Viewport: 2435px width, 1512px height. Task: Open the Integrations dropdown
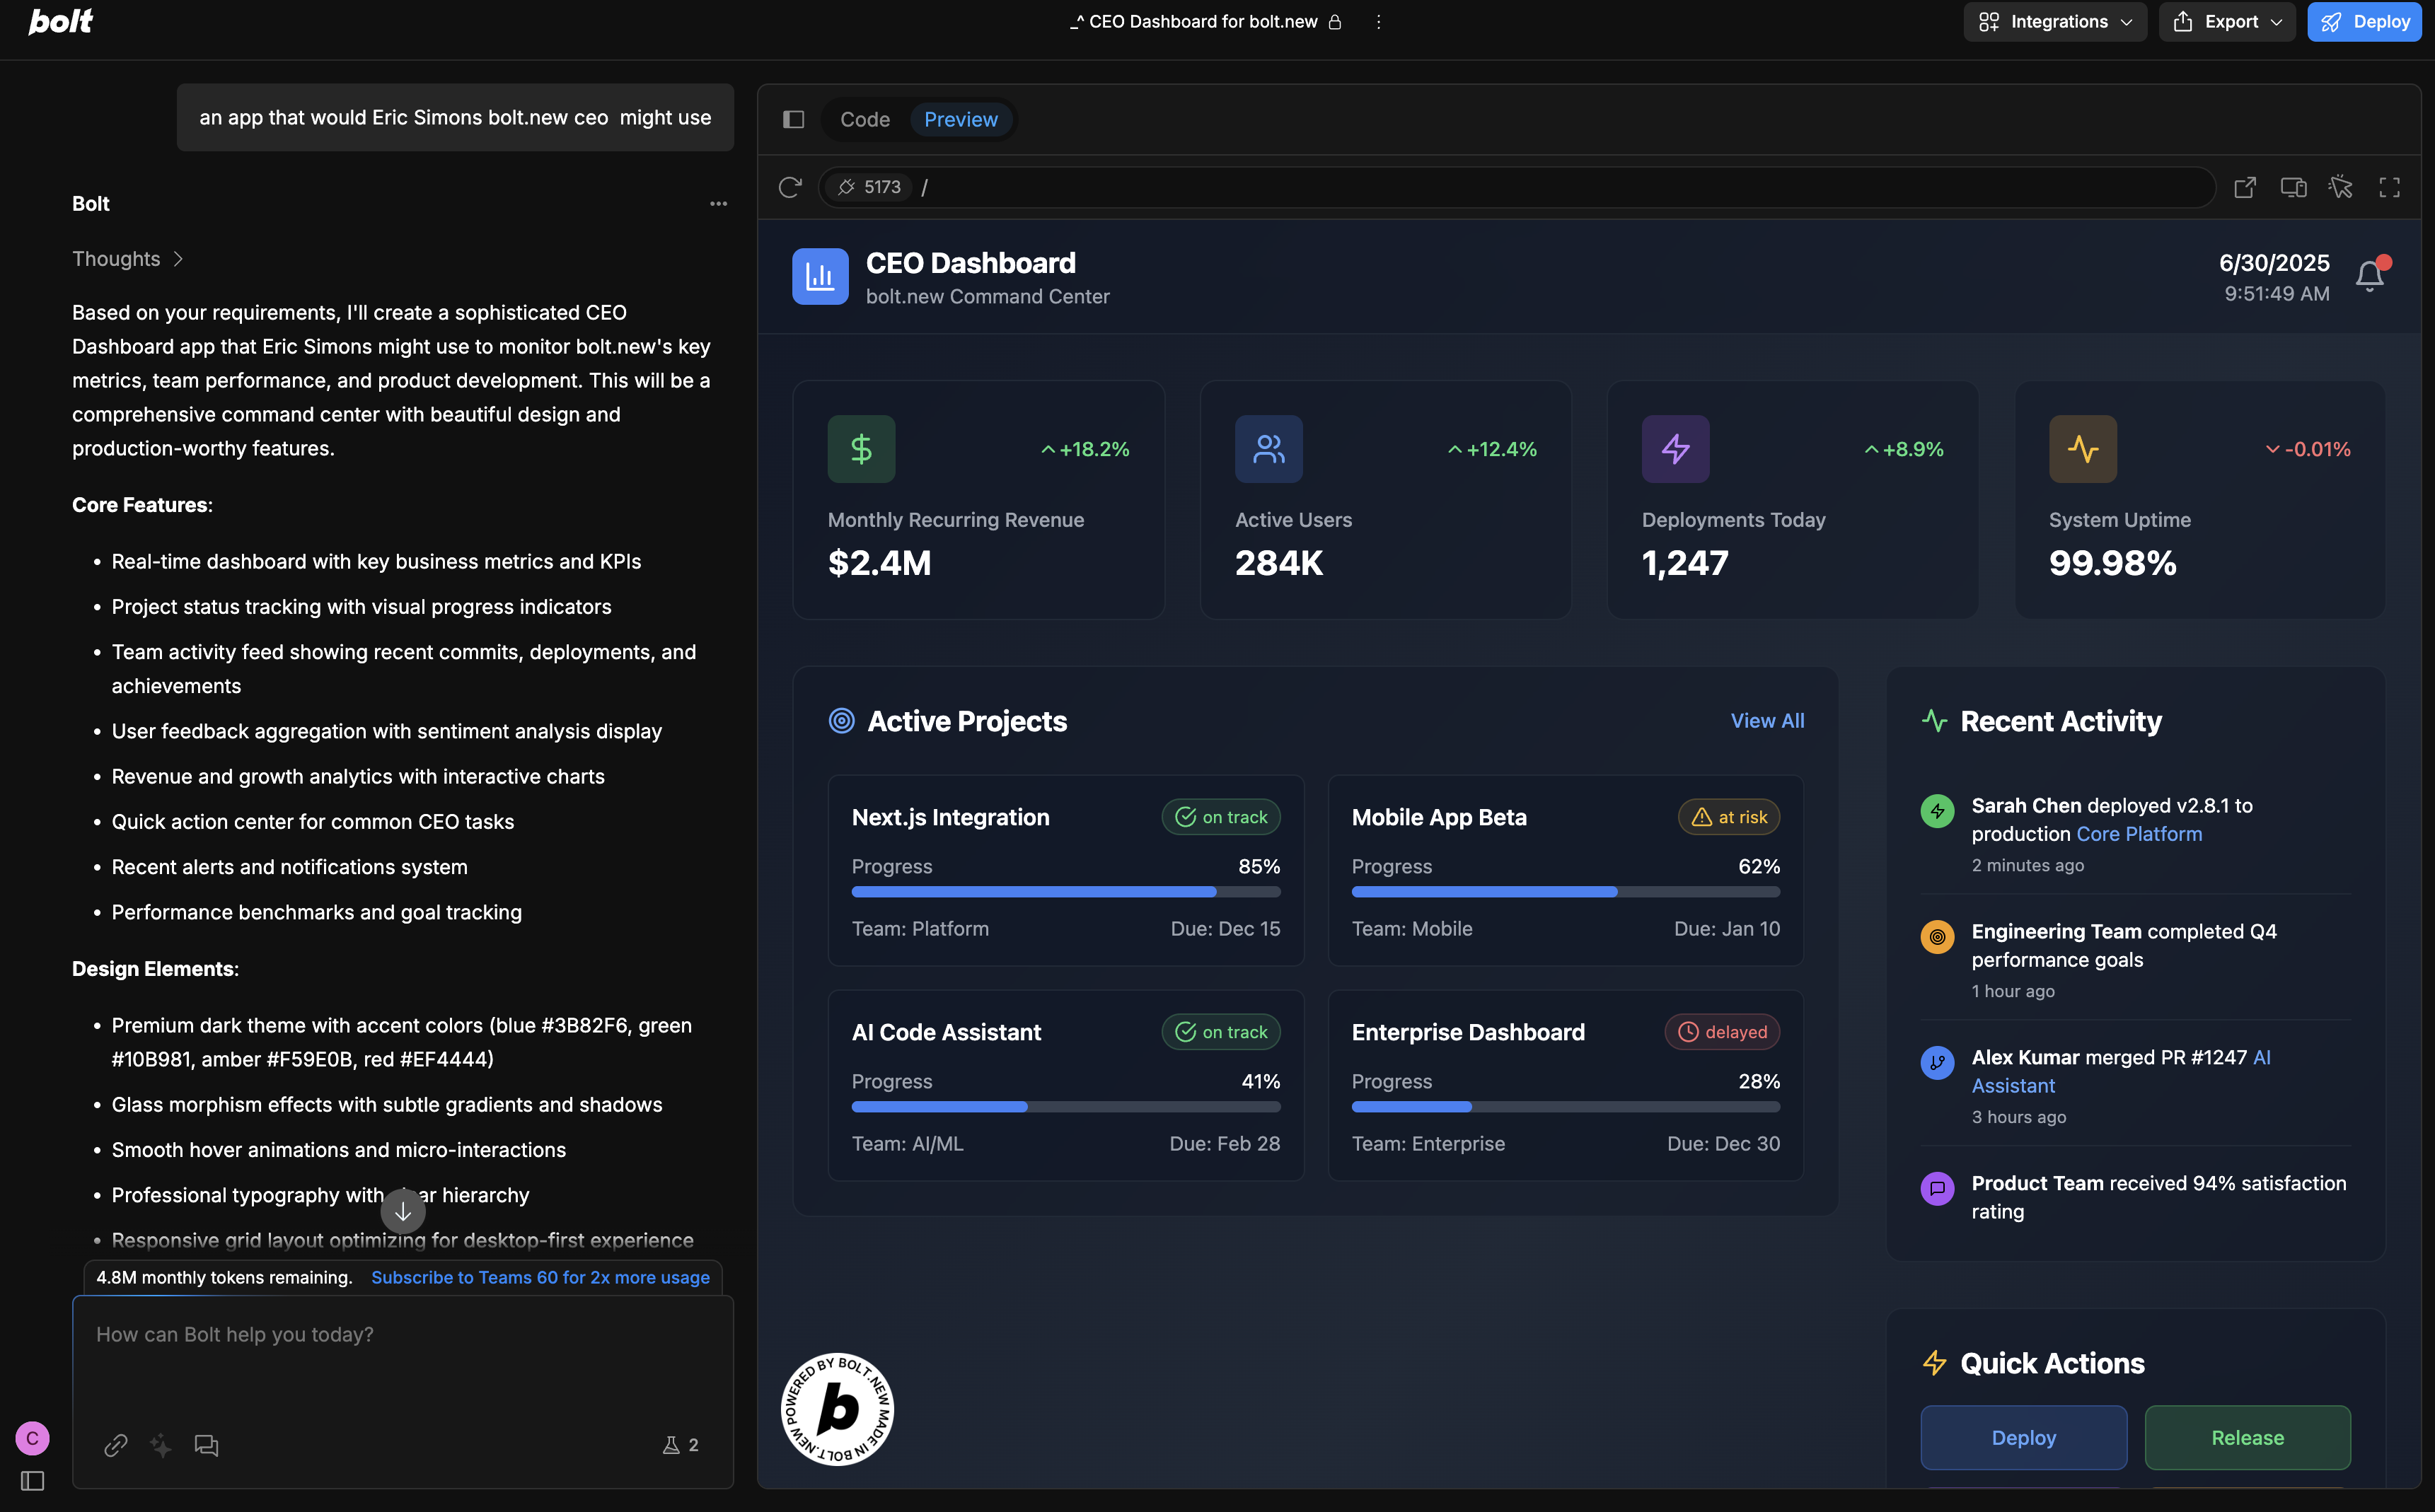(x=2055, y=22)
